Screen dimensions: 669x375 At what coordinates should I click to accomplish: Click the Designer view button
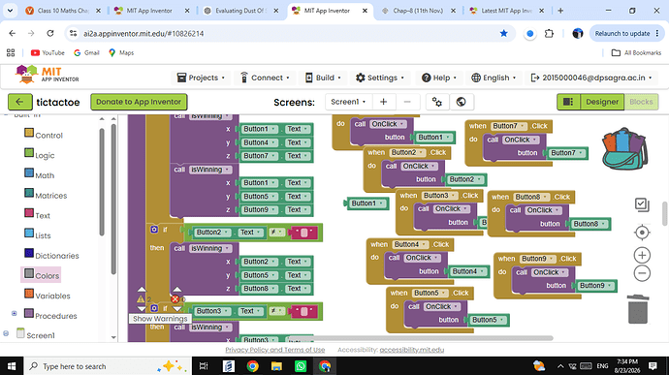point(601,102)
